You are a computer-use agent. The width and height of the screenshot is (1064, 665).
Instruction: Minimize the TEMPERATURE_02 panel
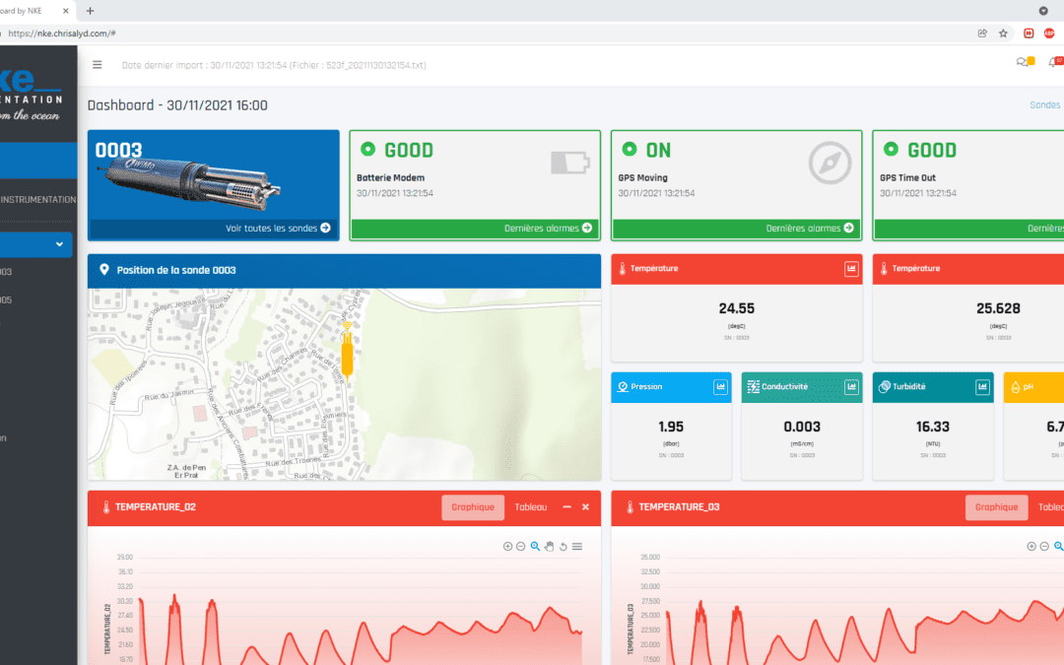point(566,507)
